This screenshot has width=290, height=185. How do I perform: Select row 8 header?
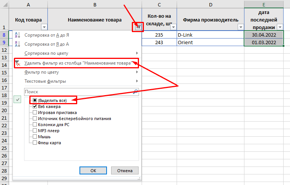pyautogui.click(x=4, y=35)
